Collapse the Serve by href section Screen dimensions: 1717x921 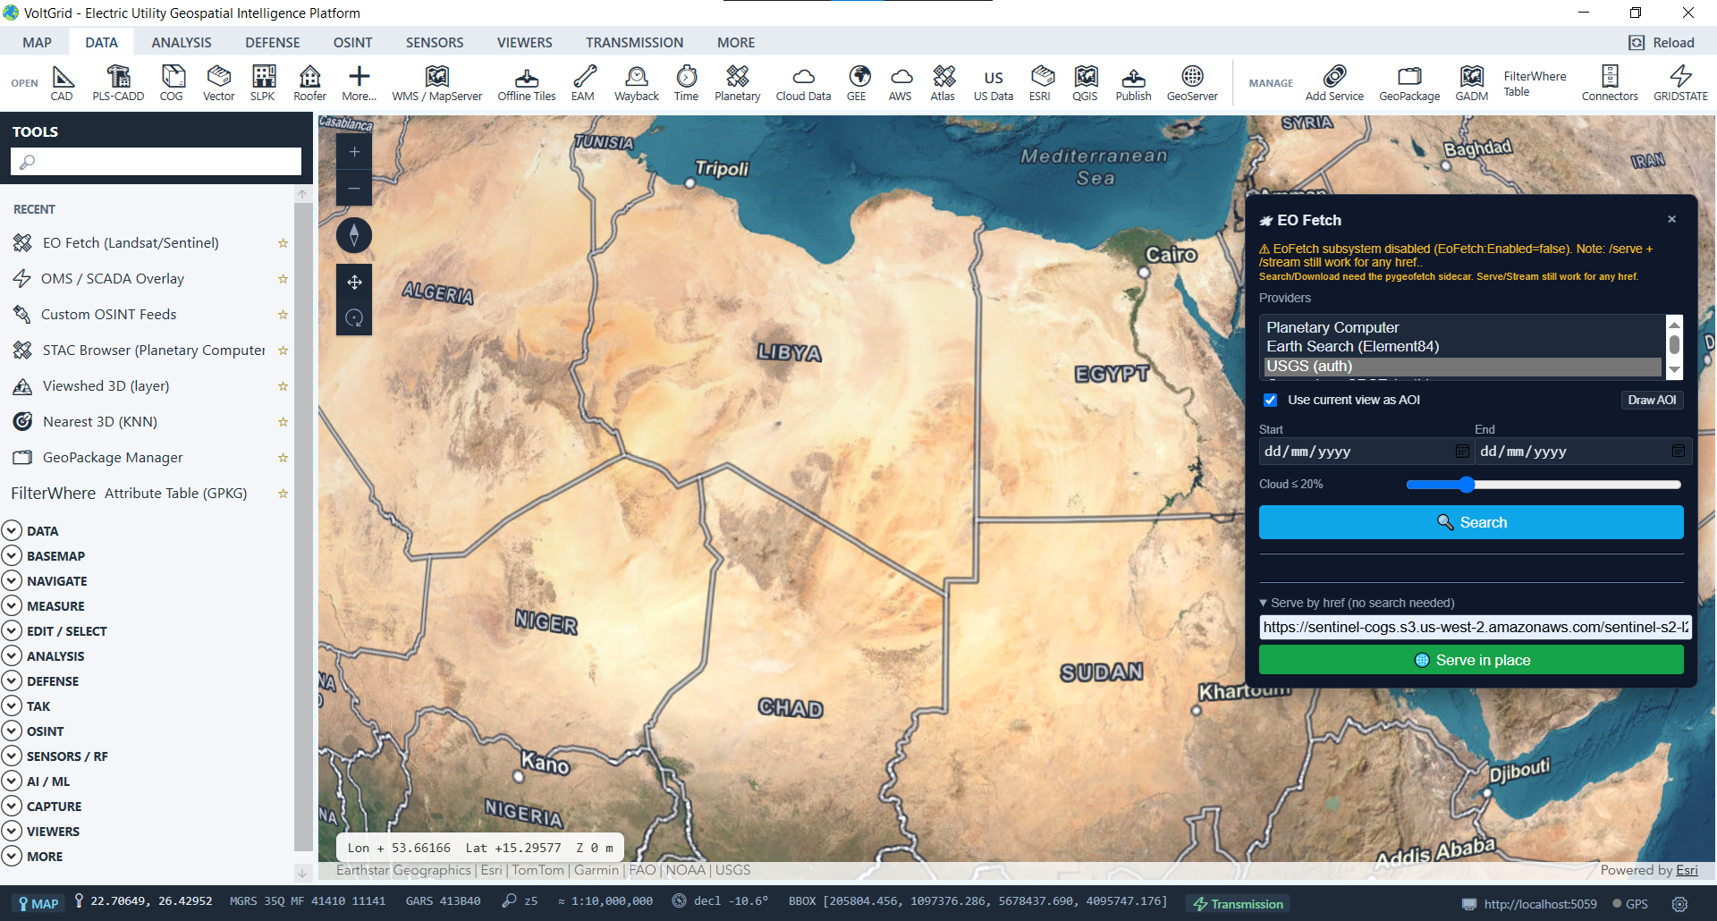pos(1357,603)
